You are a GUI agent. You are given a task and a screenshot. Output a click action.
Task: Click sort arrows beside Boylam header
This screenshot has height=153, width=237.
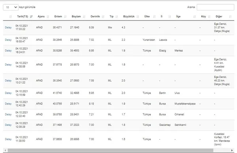pyautogui.click(x=84, y=17)
